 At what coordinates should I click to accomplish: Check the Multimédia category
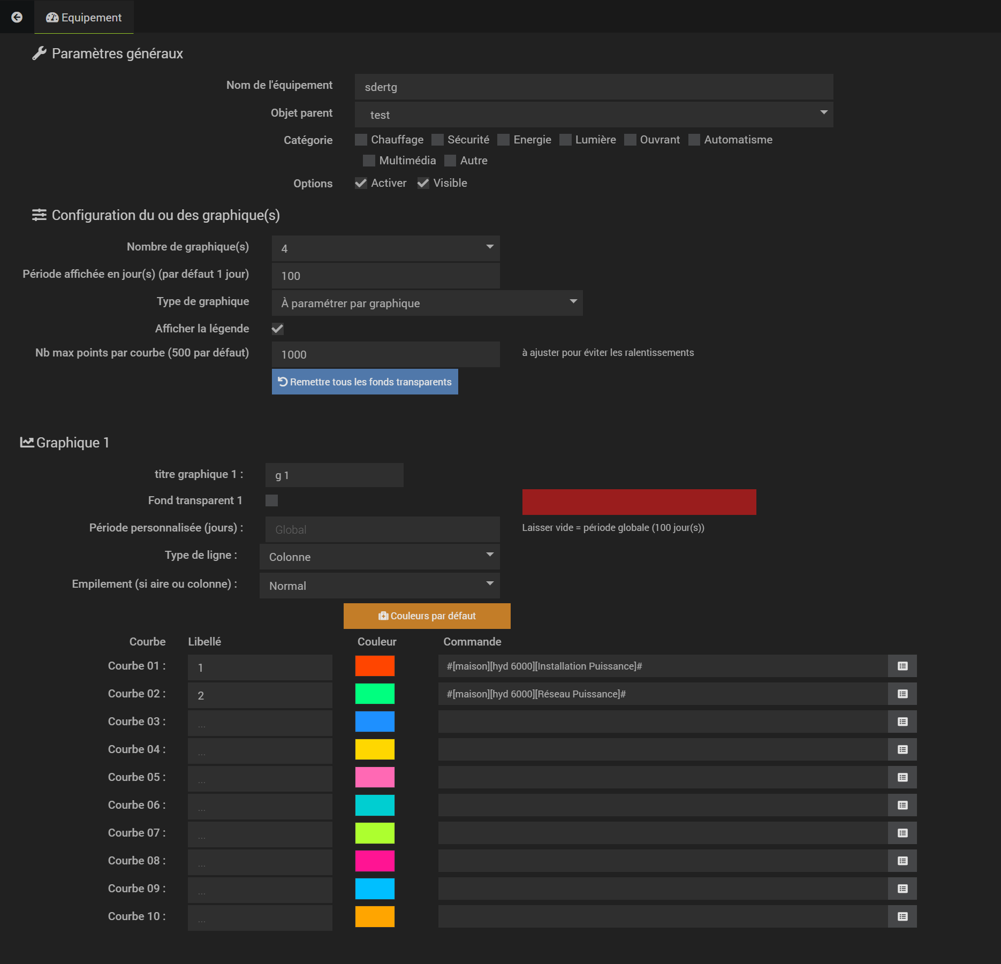[369, 161]
